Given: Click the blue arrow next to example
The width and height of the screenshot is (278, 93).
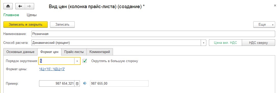Looking at the screenshot, I should pos(85,83).
